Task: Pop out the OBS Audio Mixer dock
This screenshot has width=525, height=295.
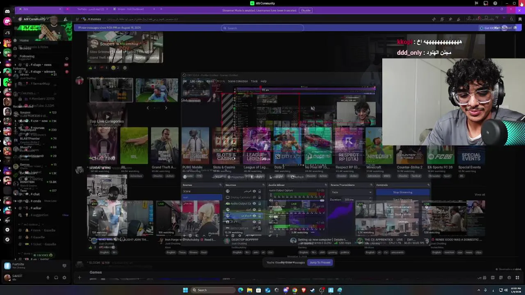Action: 326,185
